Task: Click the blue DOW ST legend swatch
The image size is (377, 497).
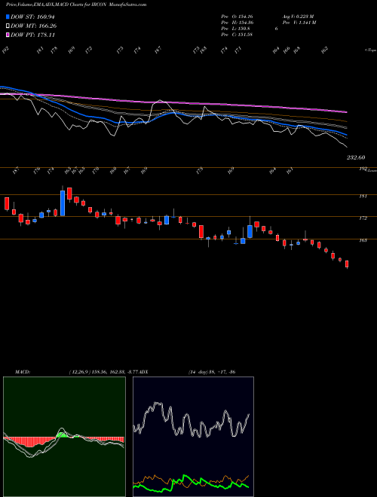Action: tap(8, 17)
